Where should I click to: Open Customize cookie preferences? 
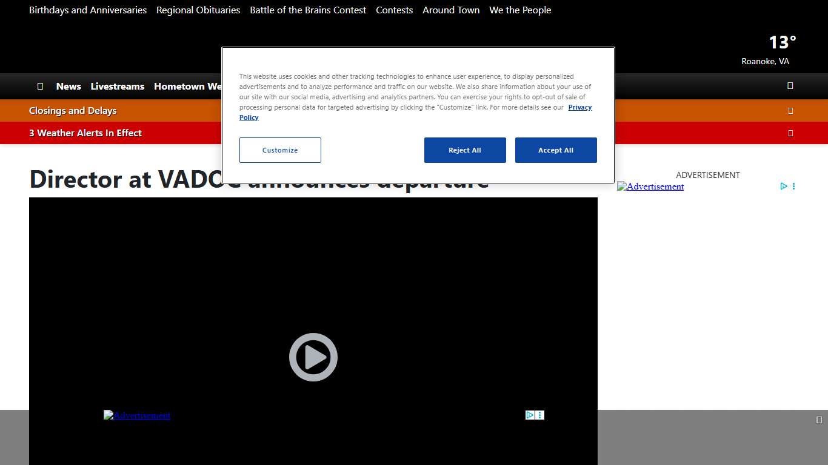[280, 150]
